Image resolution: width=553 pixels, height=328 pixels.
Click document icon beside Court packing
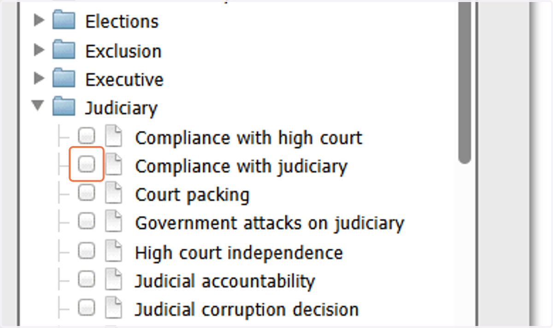[113, 194]
